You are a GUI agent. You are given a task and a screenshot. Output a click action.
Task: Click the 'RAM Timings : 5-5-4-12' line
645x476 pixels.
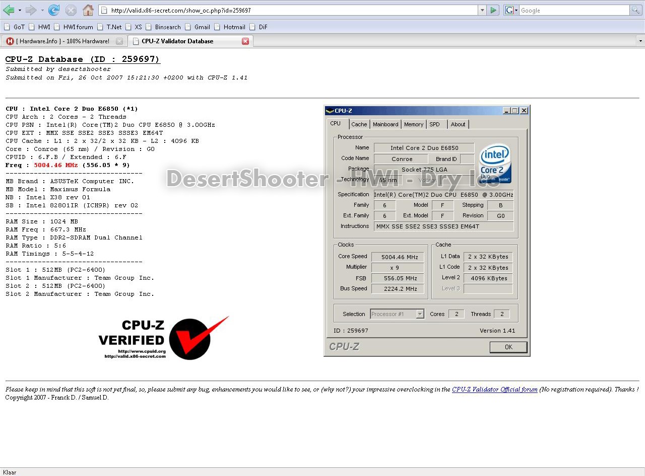pos(50,254)
